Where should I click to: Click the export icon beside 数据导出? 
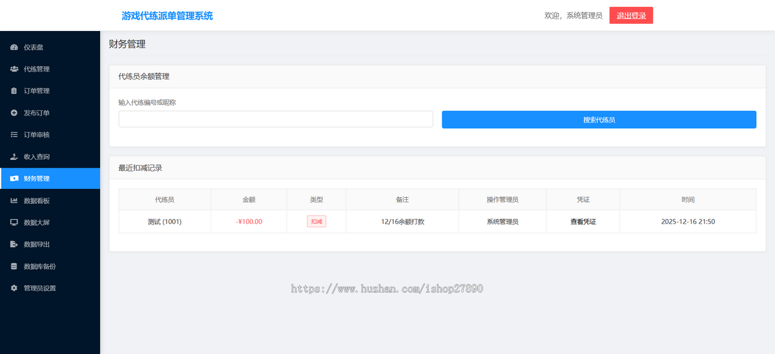[14, 244]
